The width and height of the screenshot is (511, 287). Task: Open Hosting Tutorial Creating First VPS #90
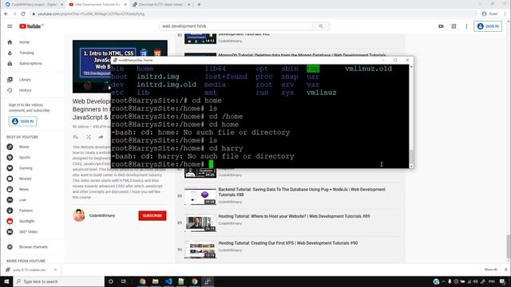(287, 243)
